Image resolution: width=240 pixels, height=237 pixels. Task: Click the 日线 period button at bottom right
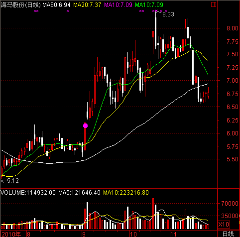tap(228, 234)
